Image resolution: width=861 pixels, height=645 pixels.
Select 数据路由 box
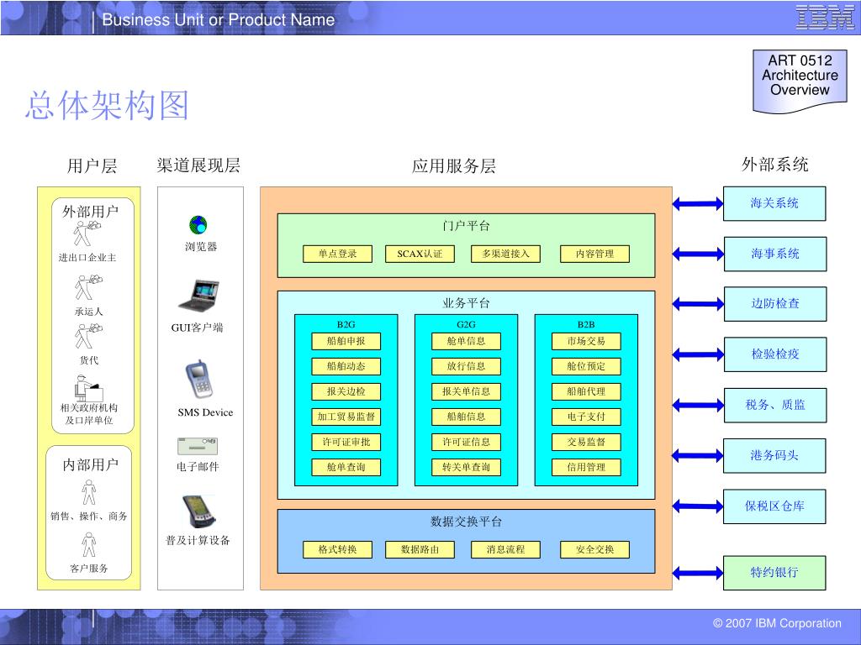click(x=420, y=549)
